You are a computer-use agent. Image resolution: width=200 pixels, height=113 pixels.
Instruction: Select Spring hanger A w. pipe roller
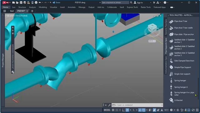point(182,94)
